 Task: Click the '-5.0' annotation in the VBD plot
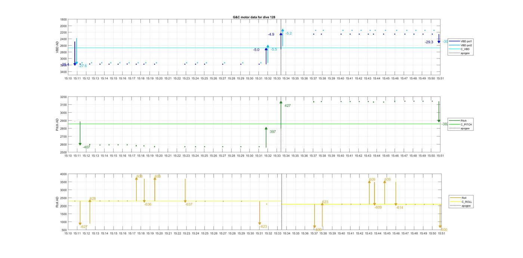point(256,50)
